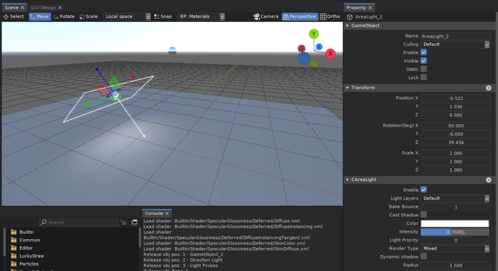The width and height of the screenshot is (498, 271).
Task: Close the GUI Design tab
Action: (60, 8)
